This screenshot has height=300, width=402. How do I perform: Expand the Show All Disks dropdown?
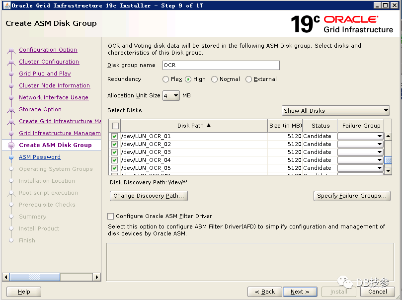[336, 111]
